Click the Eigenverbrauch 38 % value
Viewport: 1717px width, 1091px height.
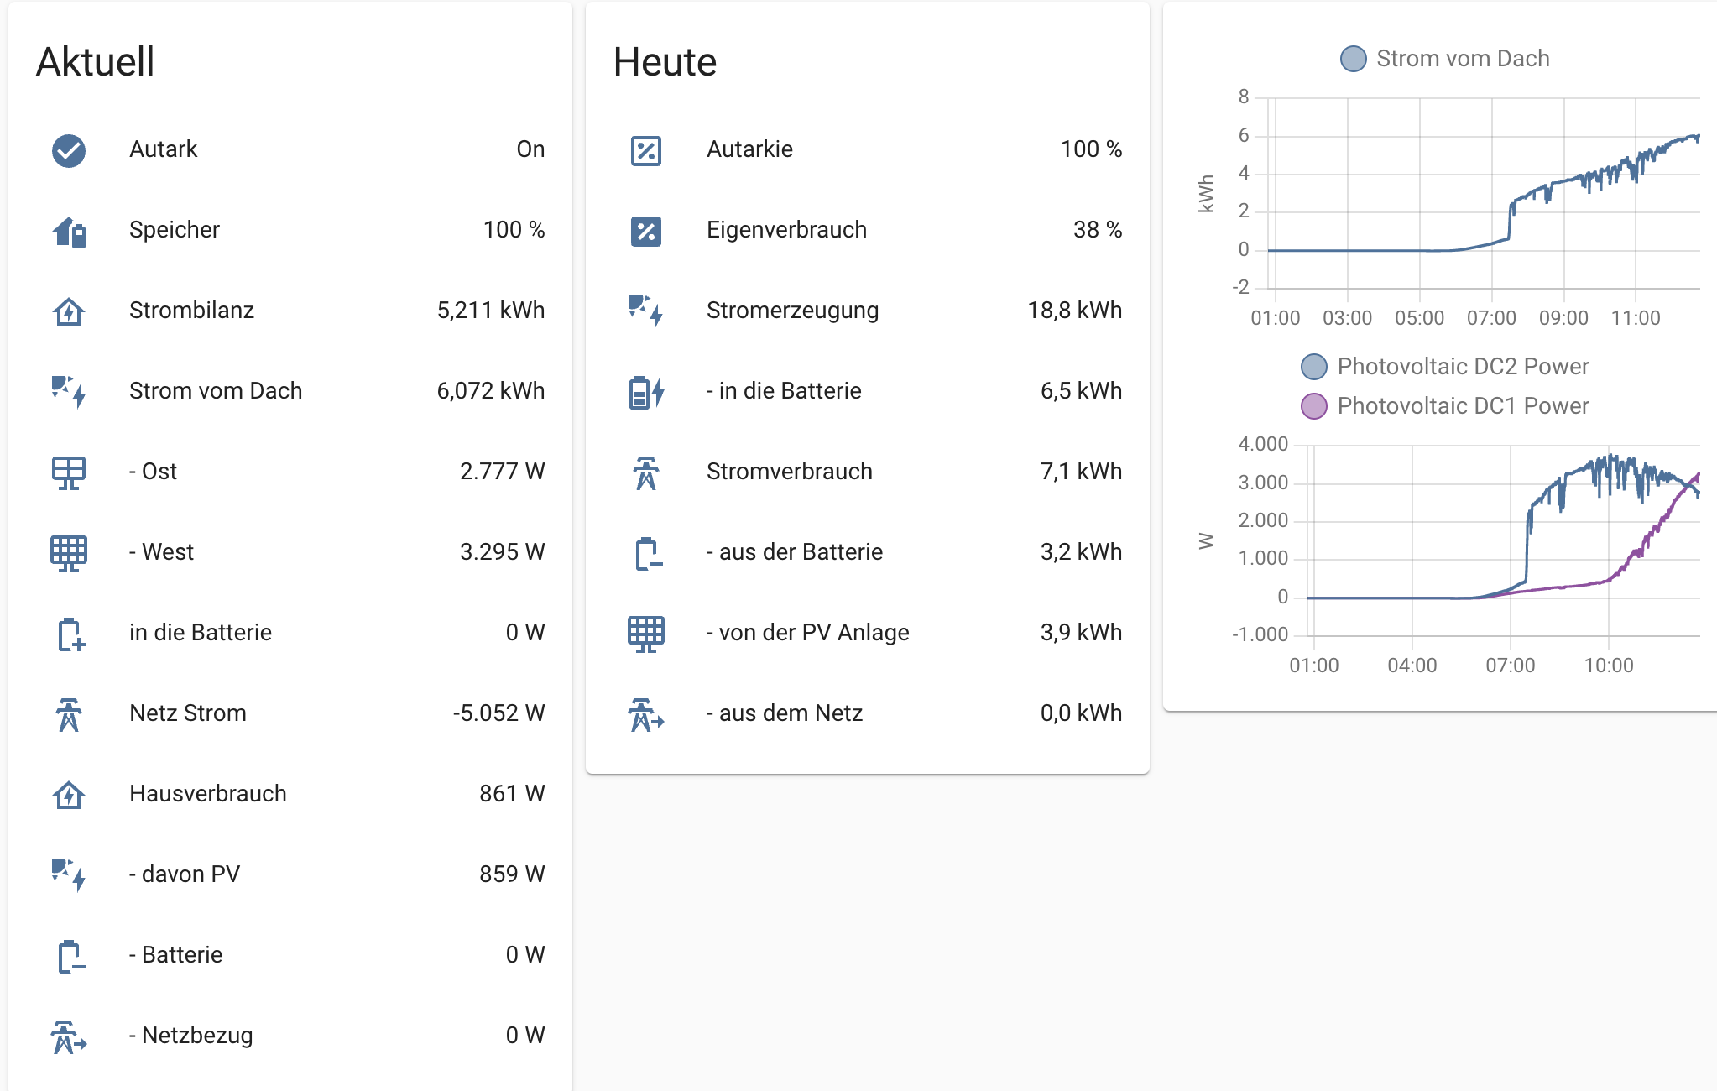click(1097, 230)
